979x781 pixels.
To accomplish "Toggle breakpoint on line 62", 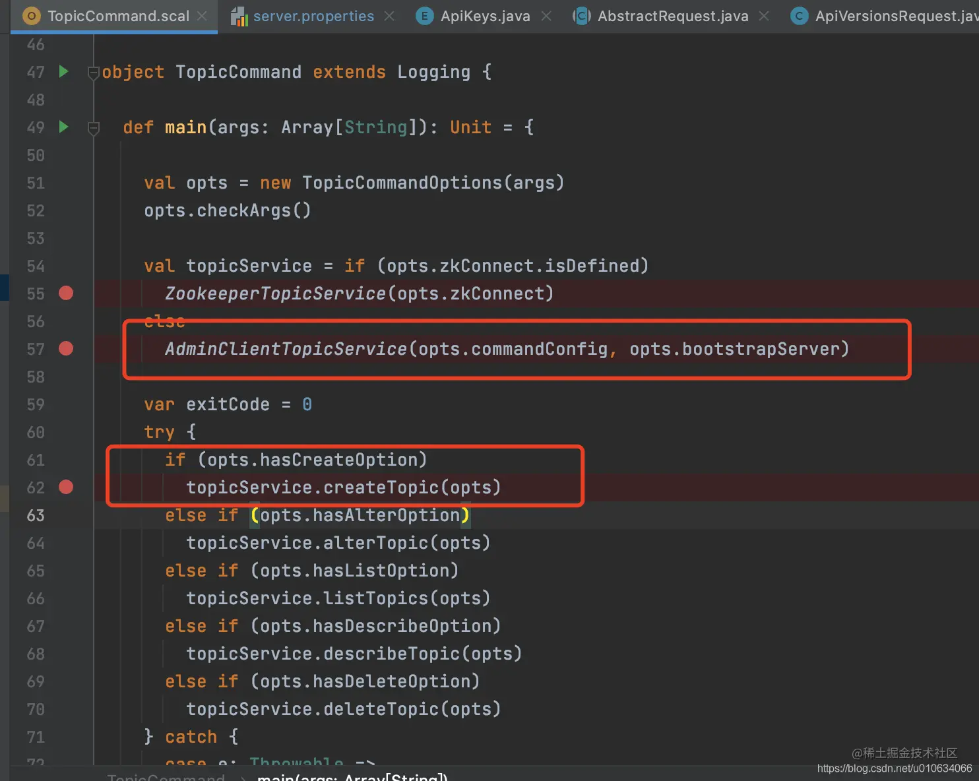I will point(66,487).
